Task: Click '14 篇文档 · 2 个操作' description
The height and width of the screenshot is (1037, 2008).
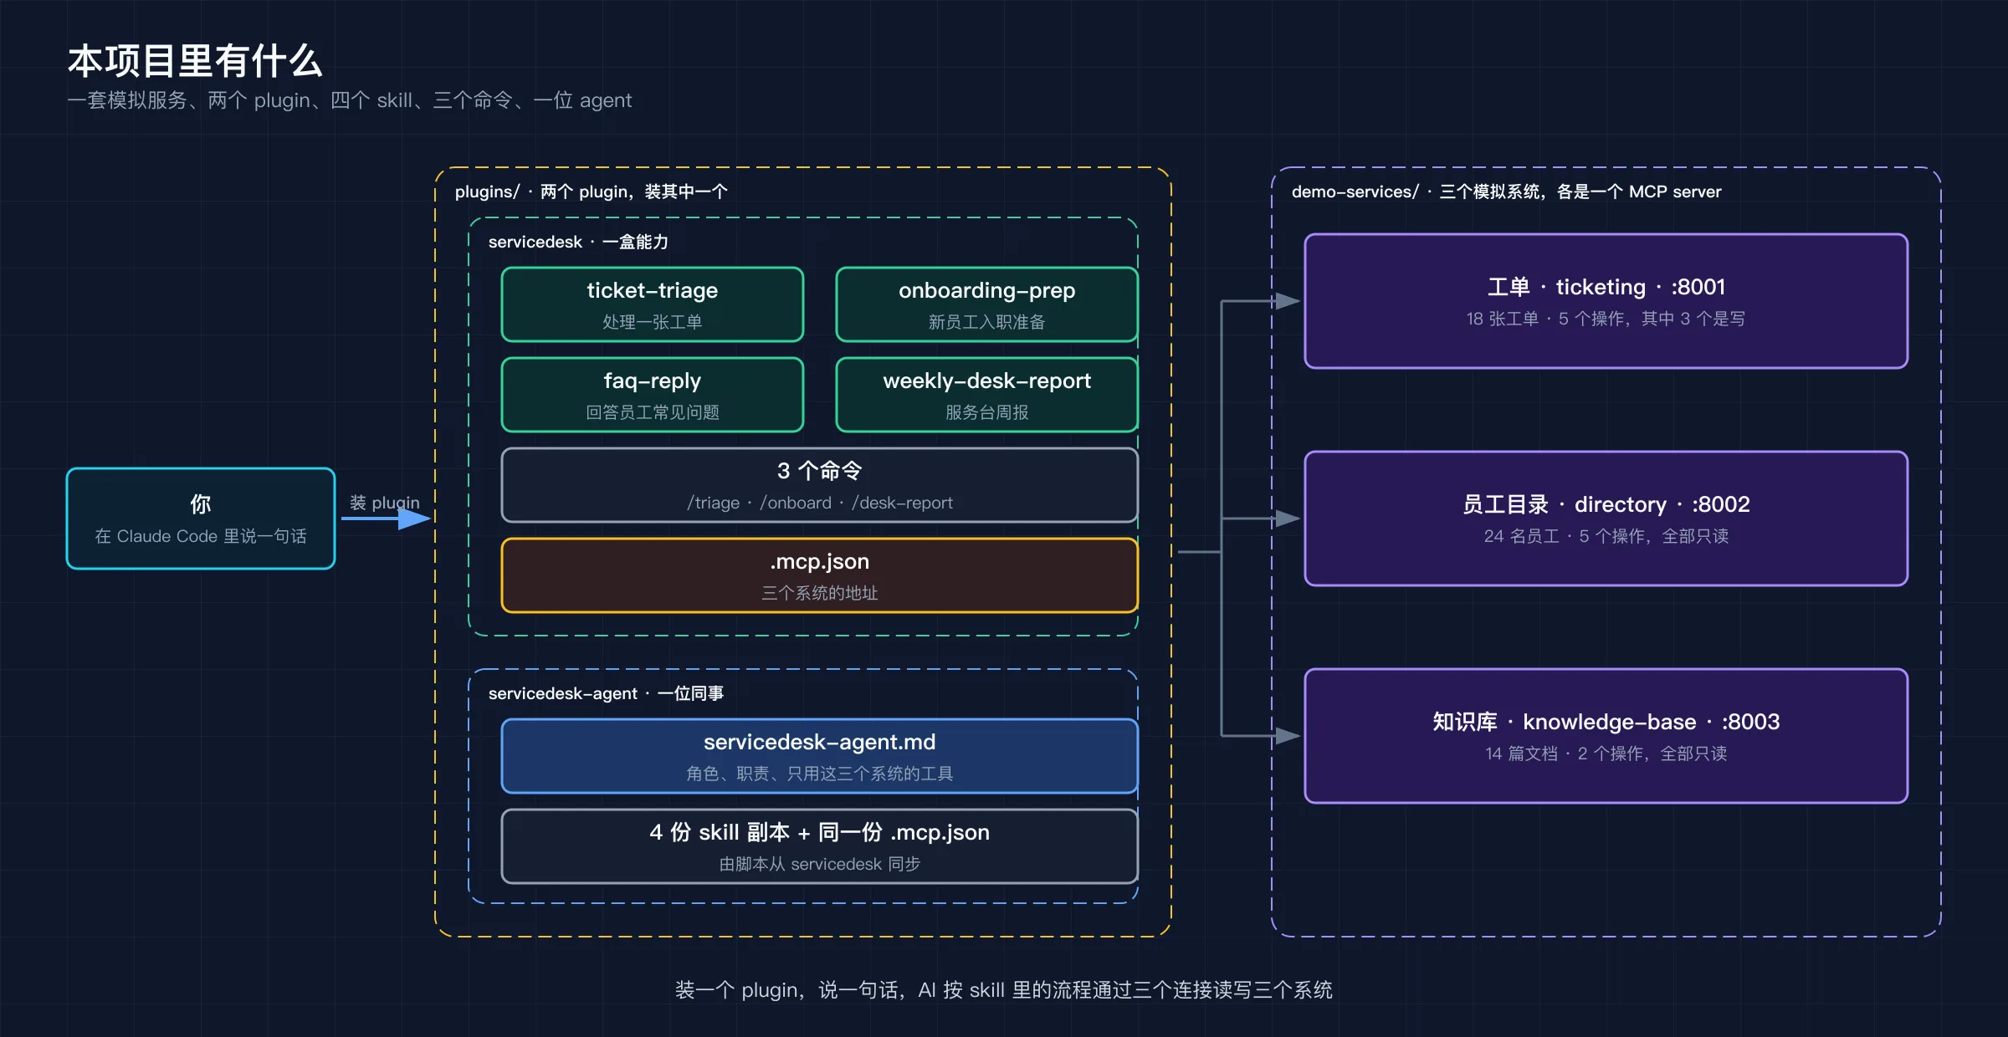Action: 1606,753
